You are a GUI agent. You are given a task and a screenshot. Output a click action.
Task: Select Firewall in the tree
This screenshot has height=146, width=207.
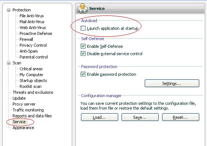click(26, 39)
